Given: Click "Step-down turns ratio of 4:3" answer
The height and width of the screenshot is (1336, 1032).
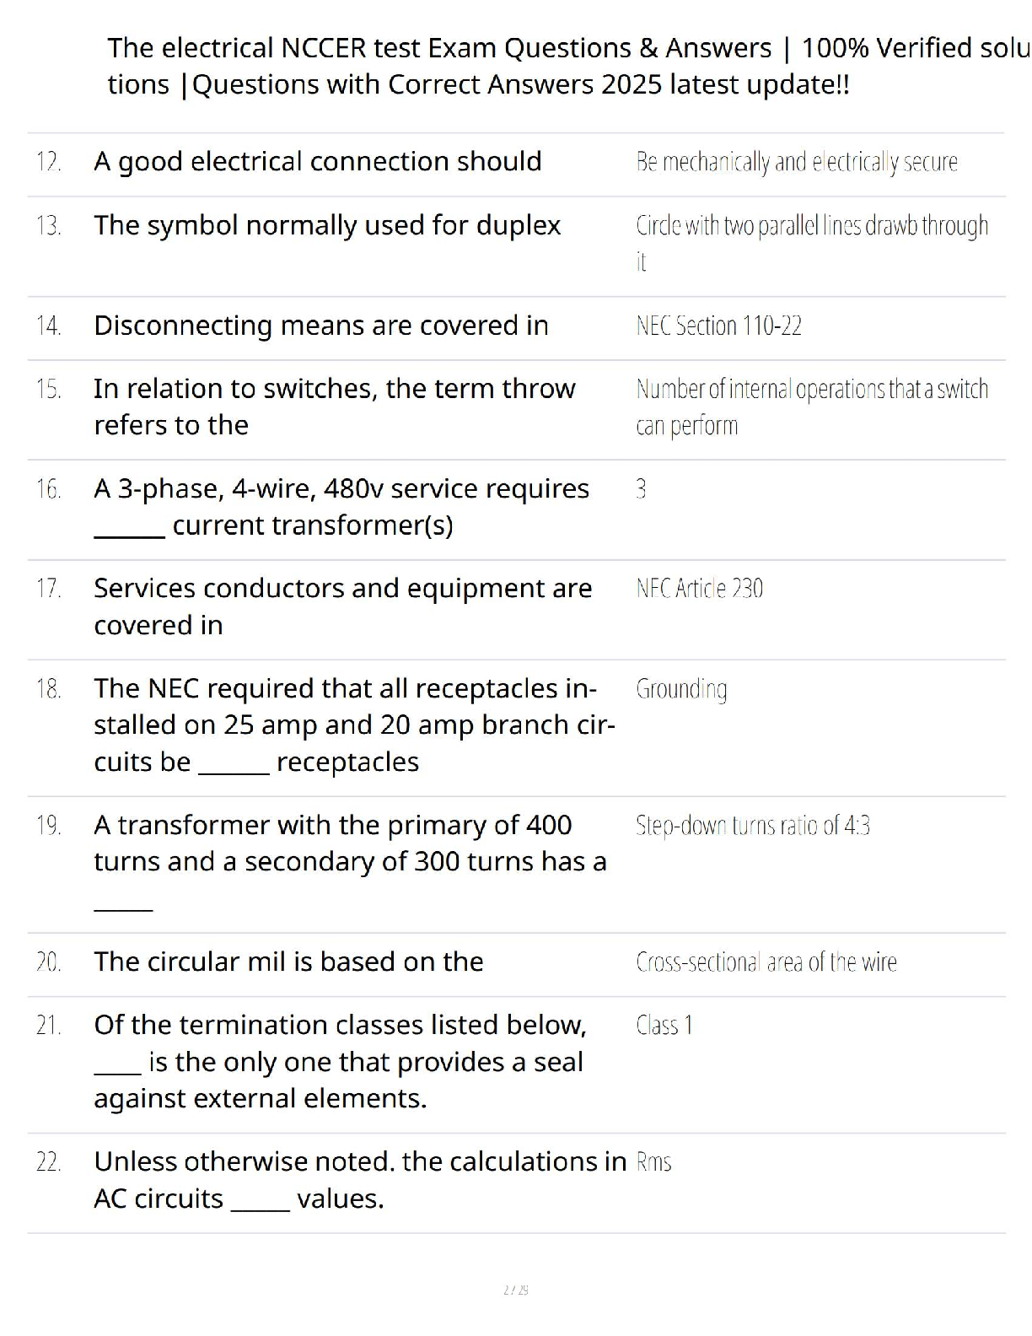Looking at the screenshot, I should (752, 825).
